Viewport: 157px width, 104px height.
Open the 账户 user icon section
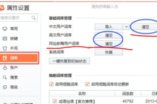(x=5, y=68)
